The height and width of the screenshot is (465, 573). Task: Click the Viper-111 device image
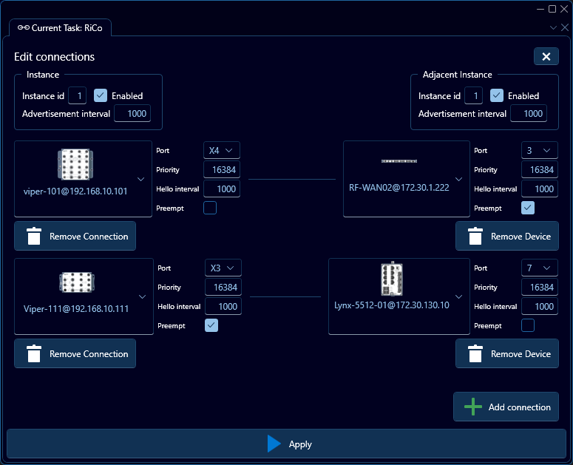click(x=77, y=282)
